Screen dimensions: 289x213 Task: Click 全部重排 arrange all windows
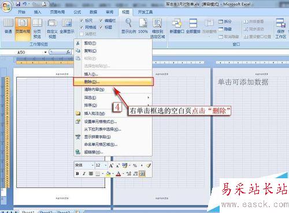pos(193,26)
